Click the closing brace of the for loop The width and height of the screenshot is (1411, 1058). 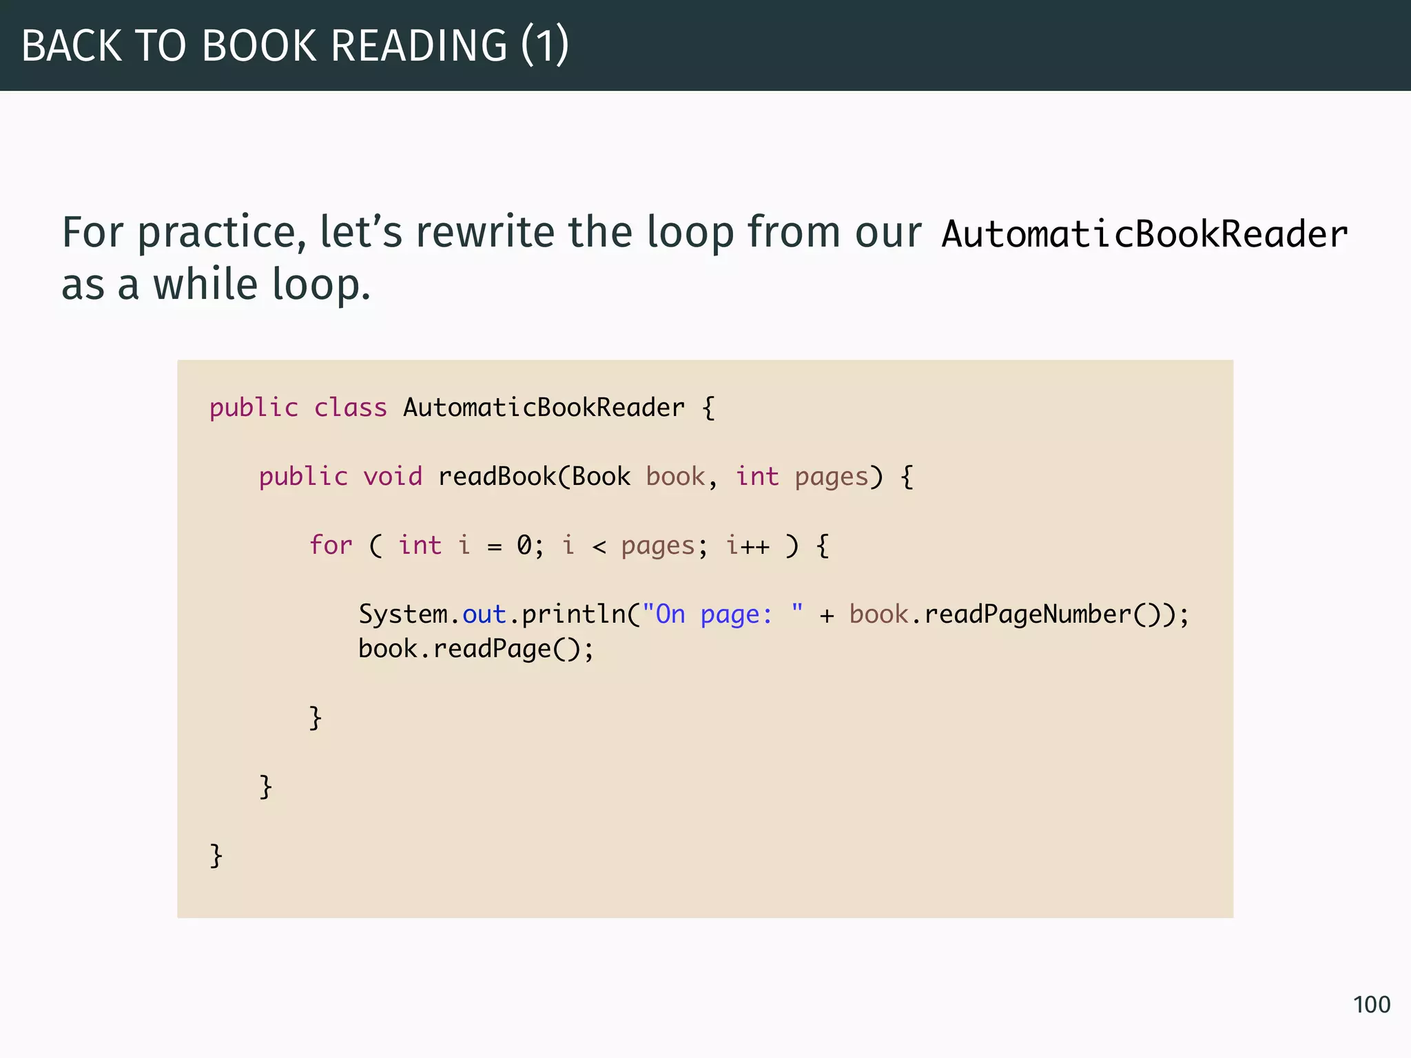(x=316, y=718)
